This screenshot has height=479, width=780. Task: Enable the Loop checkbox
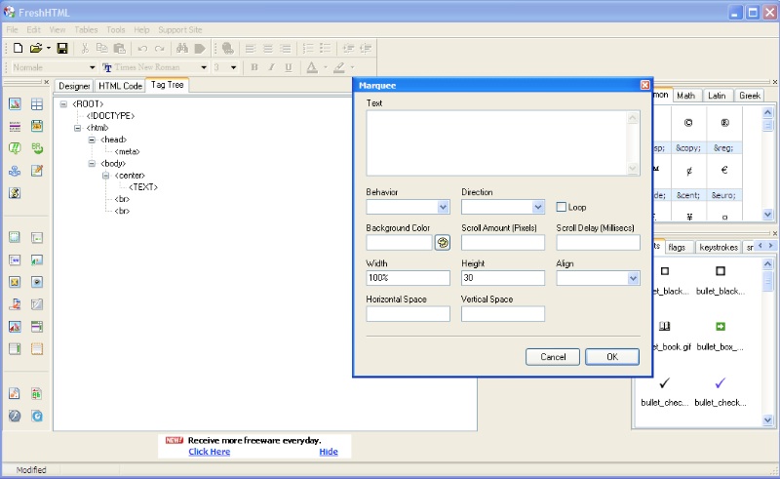pyautogui.click(x=562, y=207)
